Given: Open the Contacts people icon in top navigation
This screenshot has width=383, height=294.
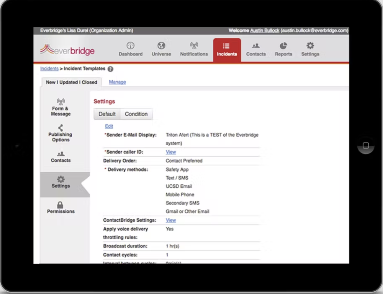Looking at the screenshot, I should coord(256,45).
